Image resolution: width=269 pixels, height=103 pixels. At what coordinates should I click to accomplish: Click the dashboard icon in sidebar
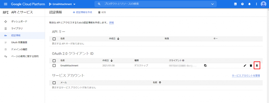tap(6, 22)
